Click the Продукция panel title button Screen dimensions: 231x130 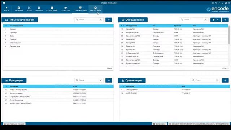(14, 80)
